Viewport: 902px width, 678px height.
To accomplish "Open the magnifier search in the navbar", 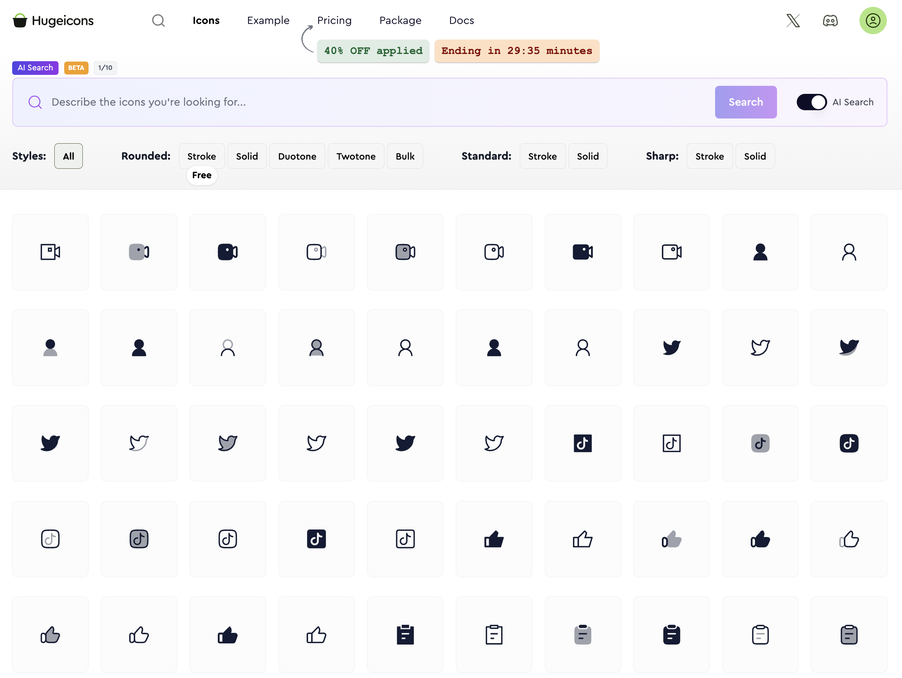I will 158,21.
